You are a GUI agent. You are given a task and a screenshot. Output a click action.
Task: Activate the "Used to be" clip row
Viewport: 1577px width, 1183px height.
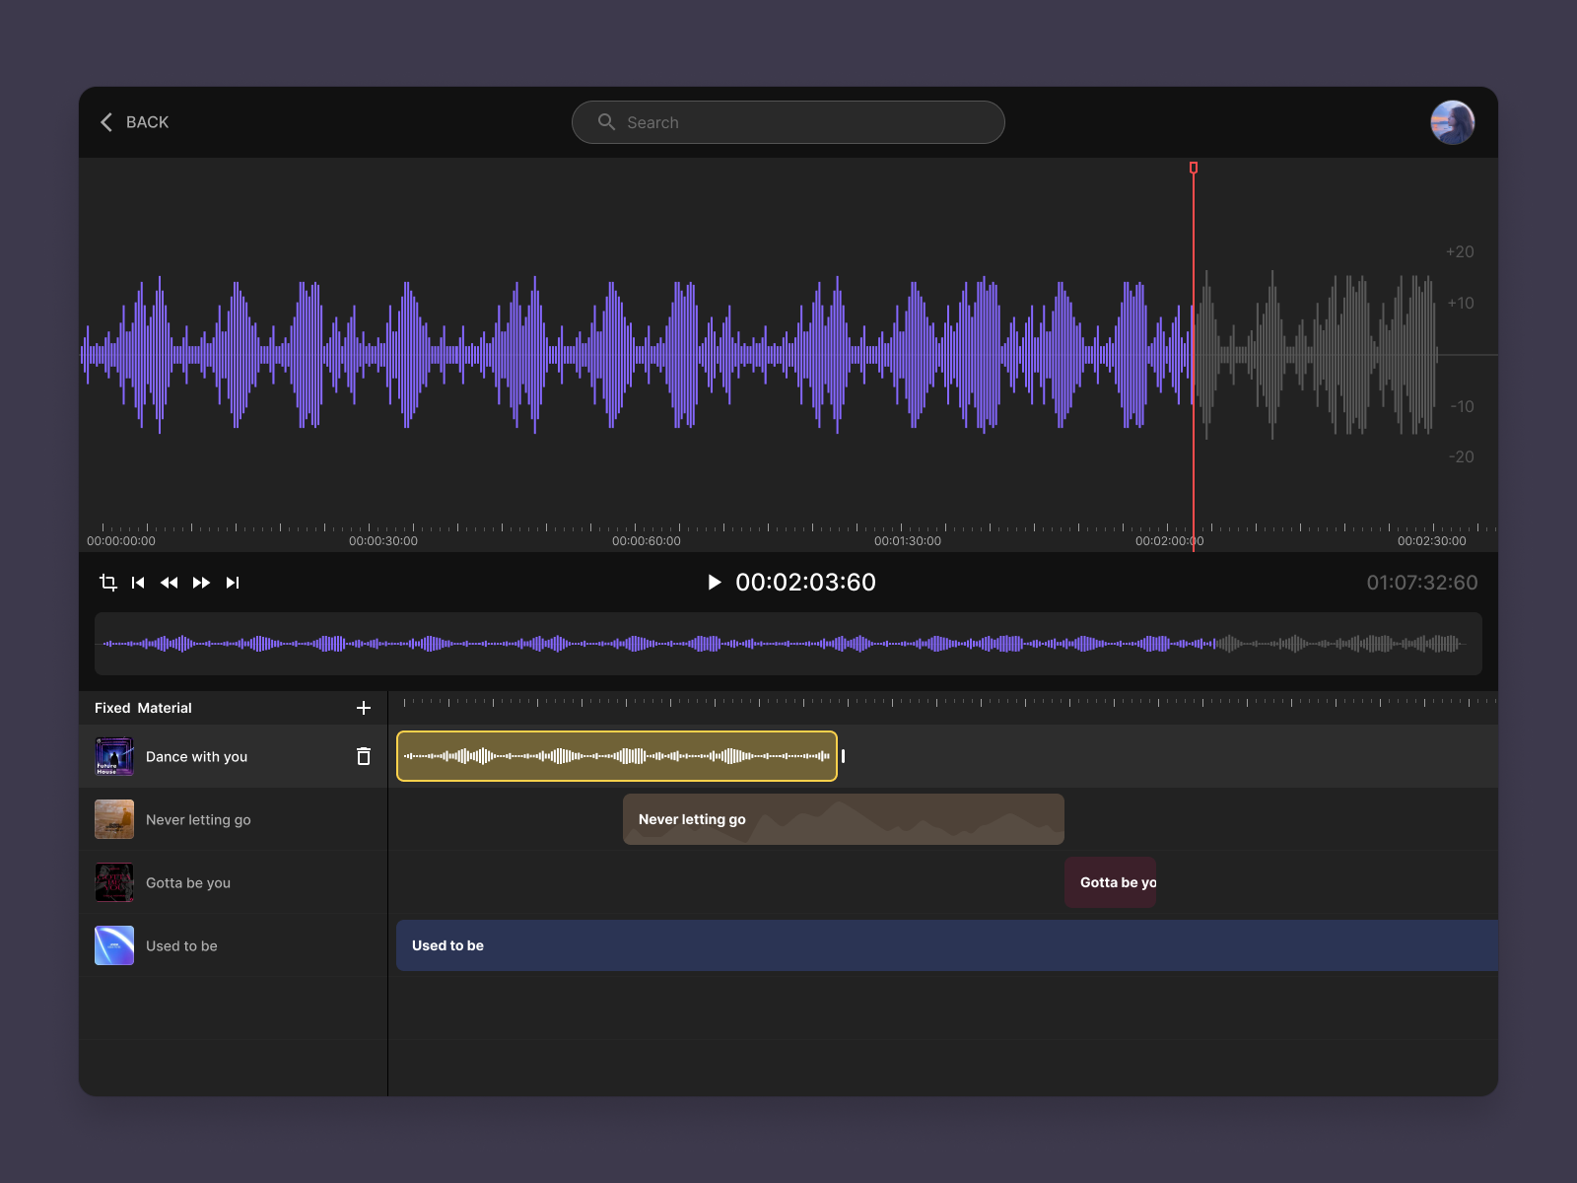[x=946, y=945]
